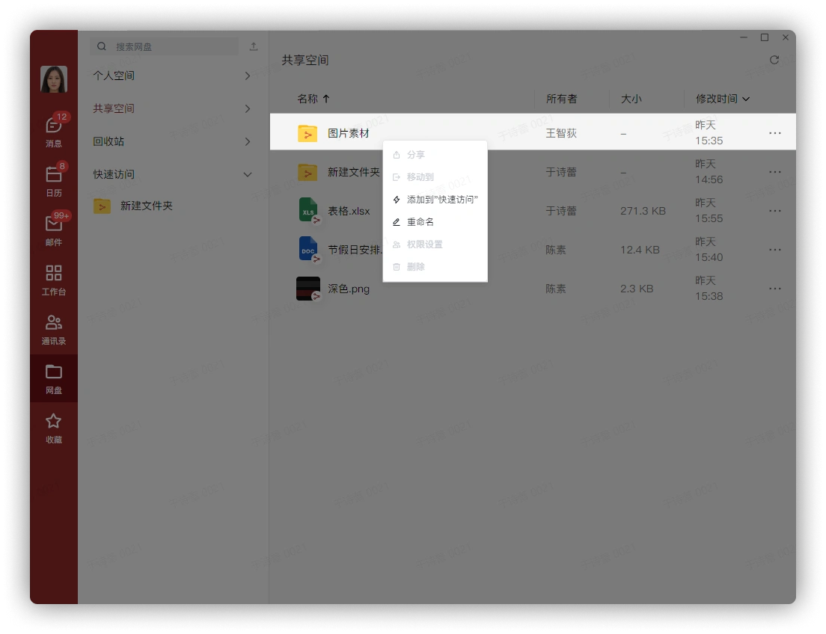The image size is (826, 634).
Task: Click the 大小 column header
Action: (x=631, y=99)
